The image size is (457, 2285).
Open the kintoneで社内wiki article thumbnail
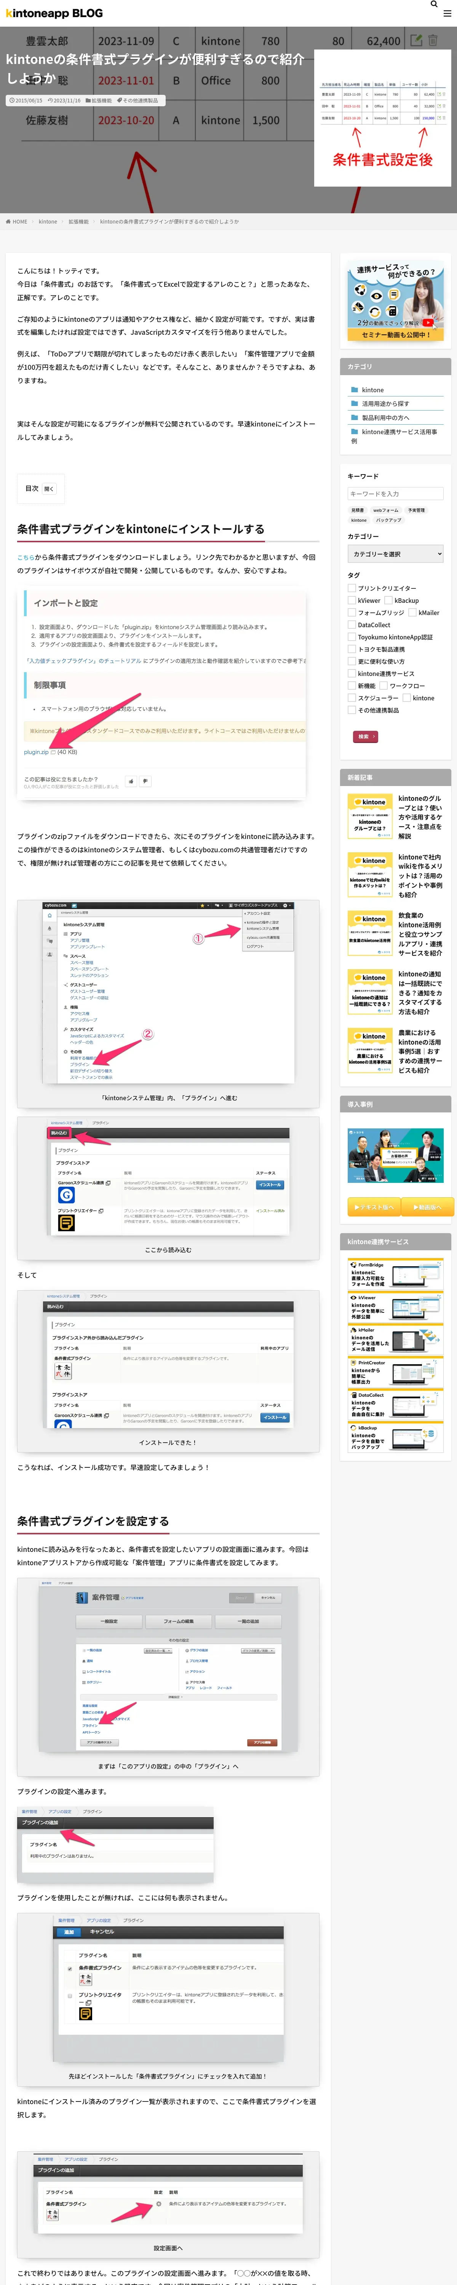click(370, 875)
